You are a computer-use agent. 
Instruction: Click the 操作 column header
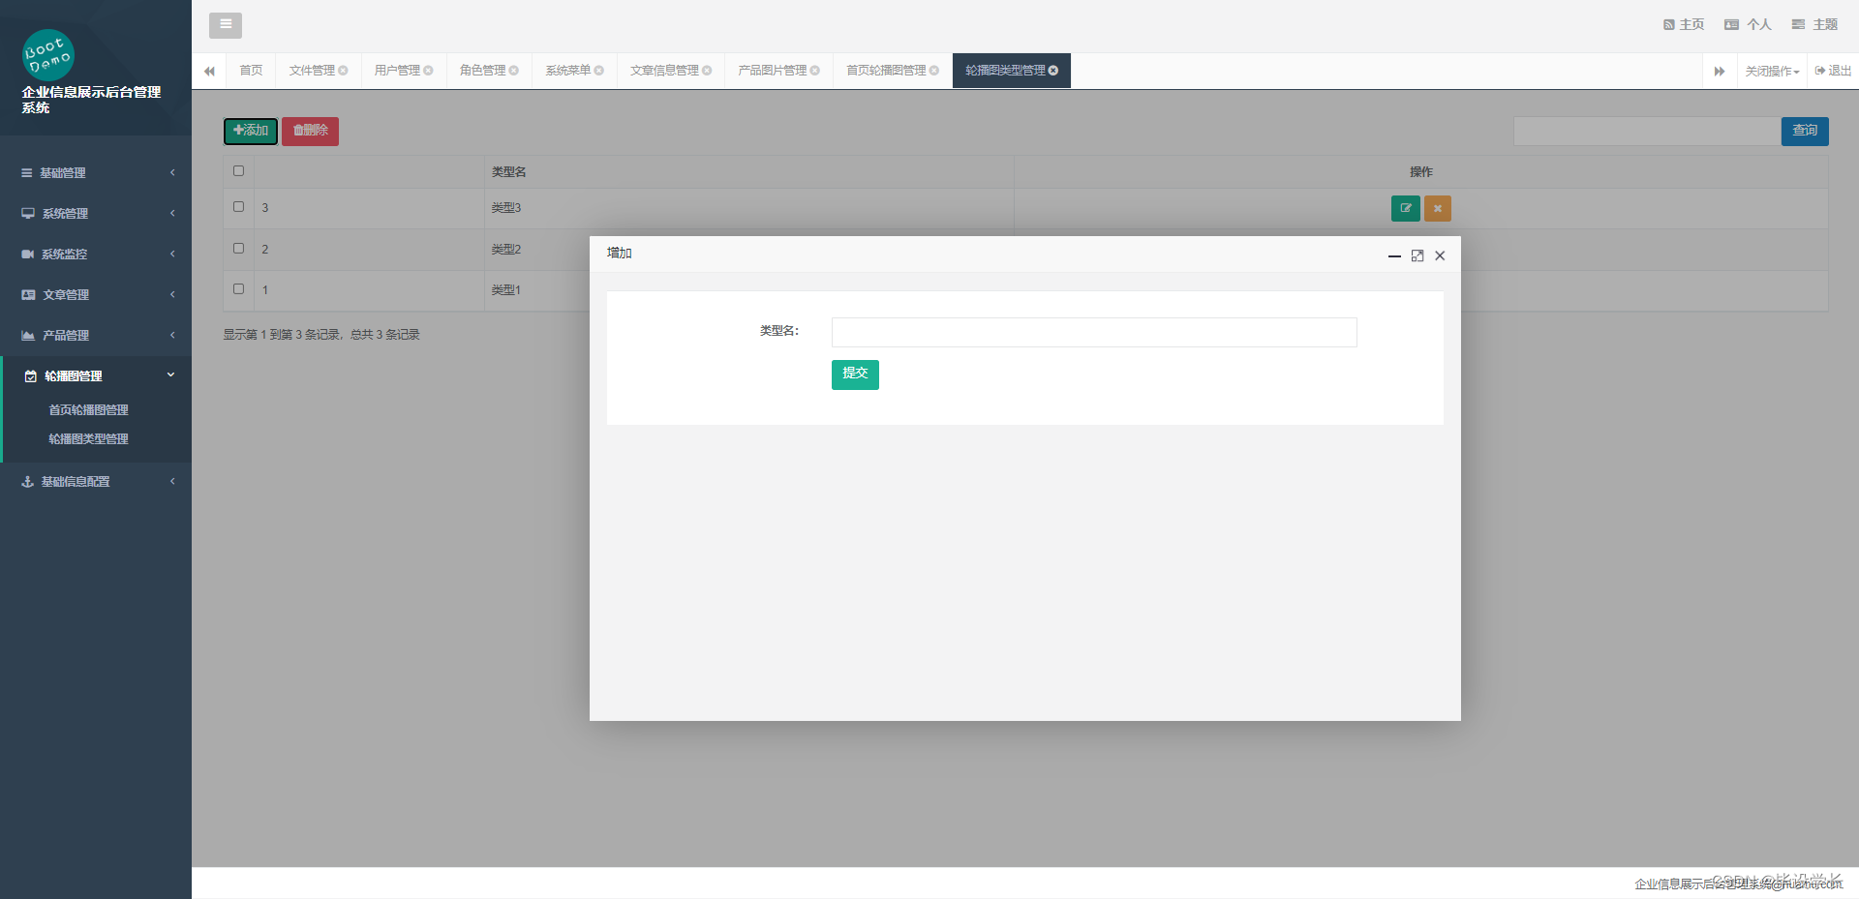pos(1421,172)
